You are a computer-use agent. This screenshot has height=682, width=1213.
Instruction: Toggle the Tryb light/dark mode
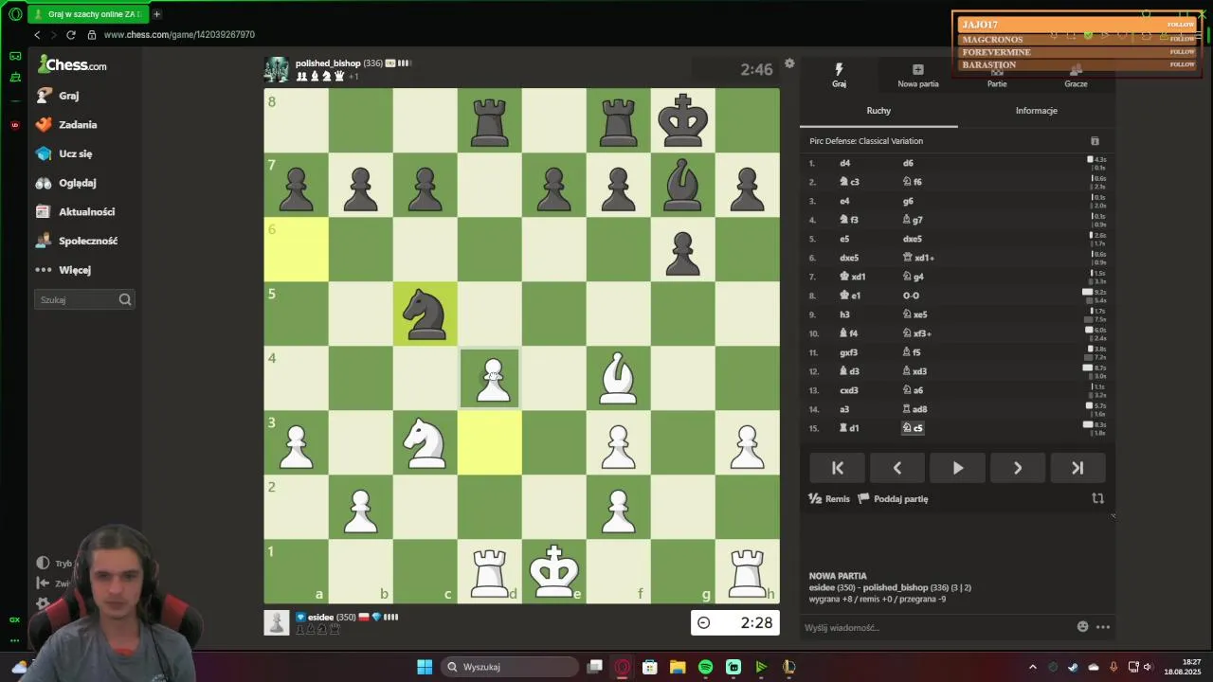coord(53,563)
